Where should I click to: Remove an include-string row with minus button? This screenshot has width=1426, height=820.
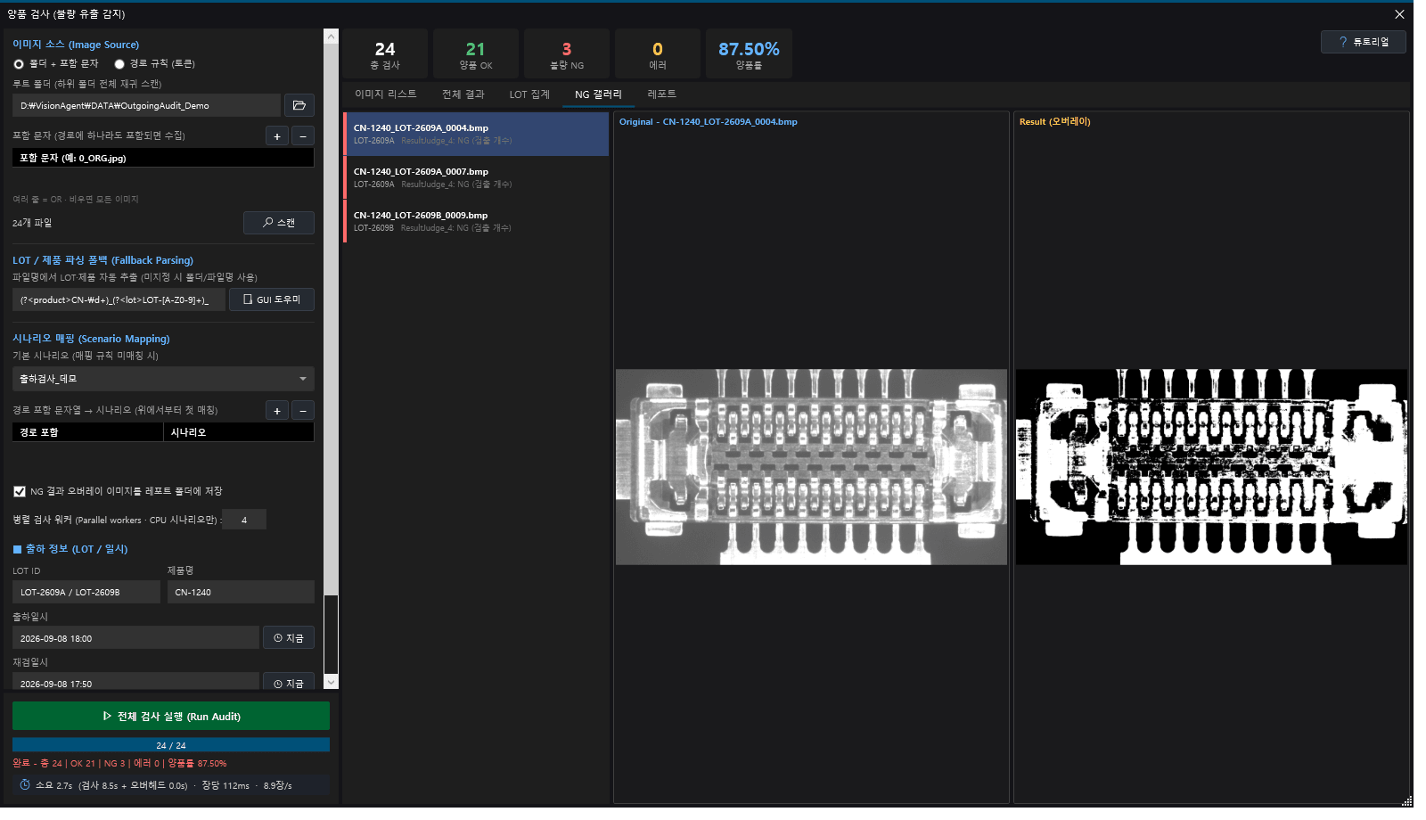click(x=303, y=136)
